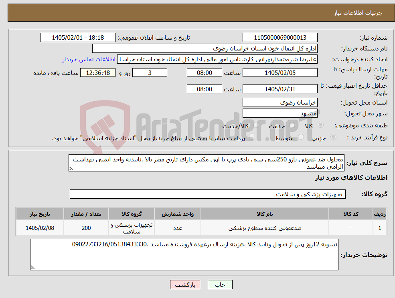The image size is (395, 298).
Task: Click the page header جزئیات اطلاعات نیاز
Action: pos(358,13)
